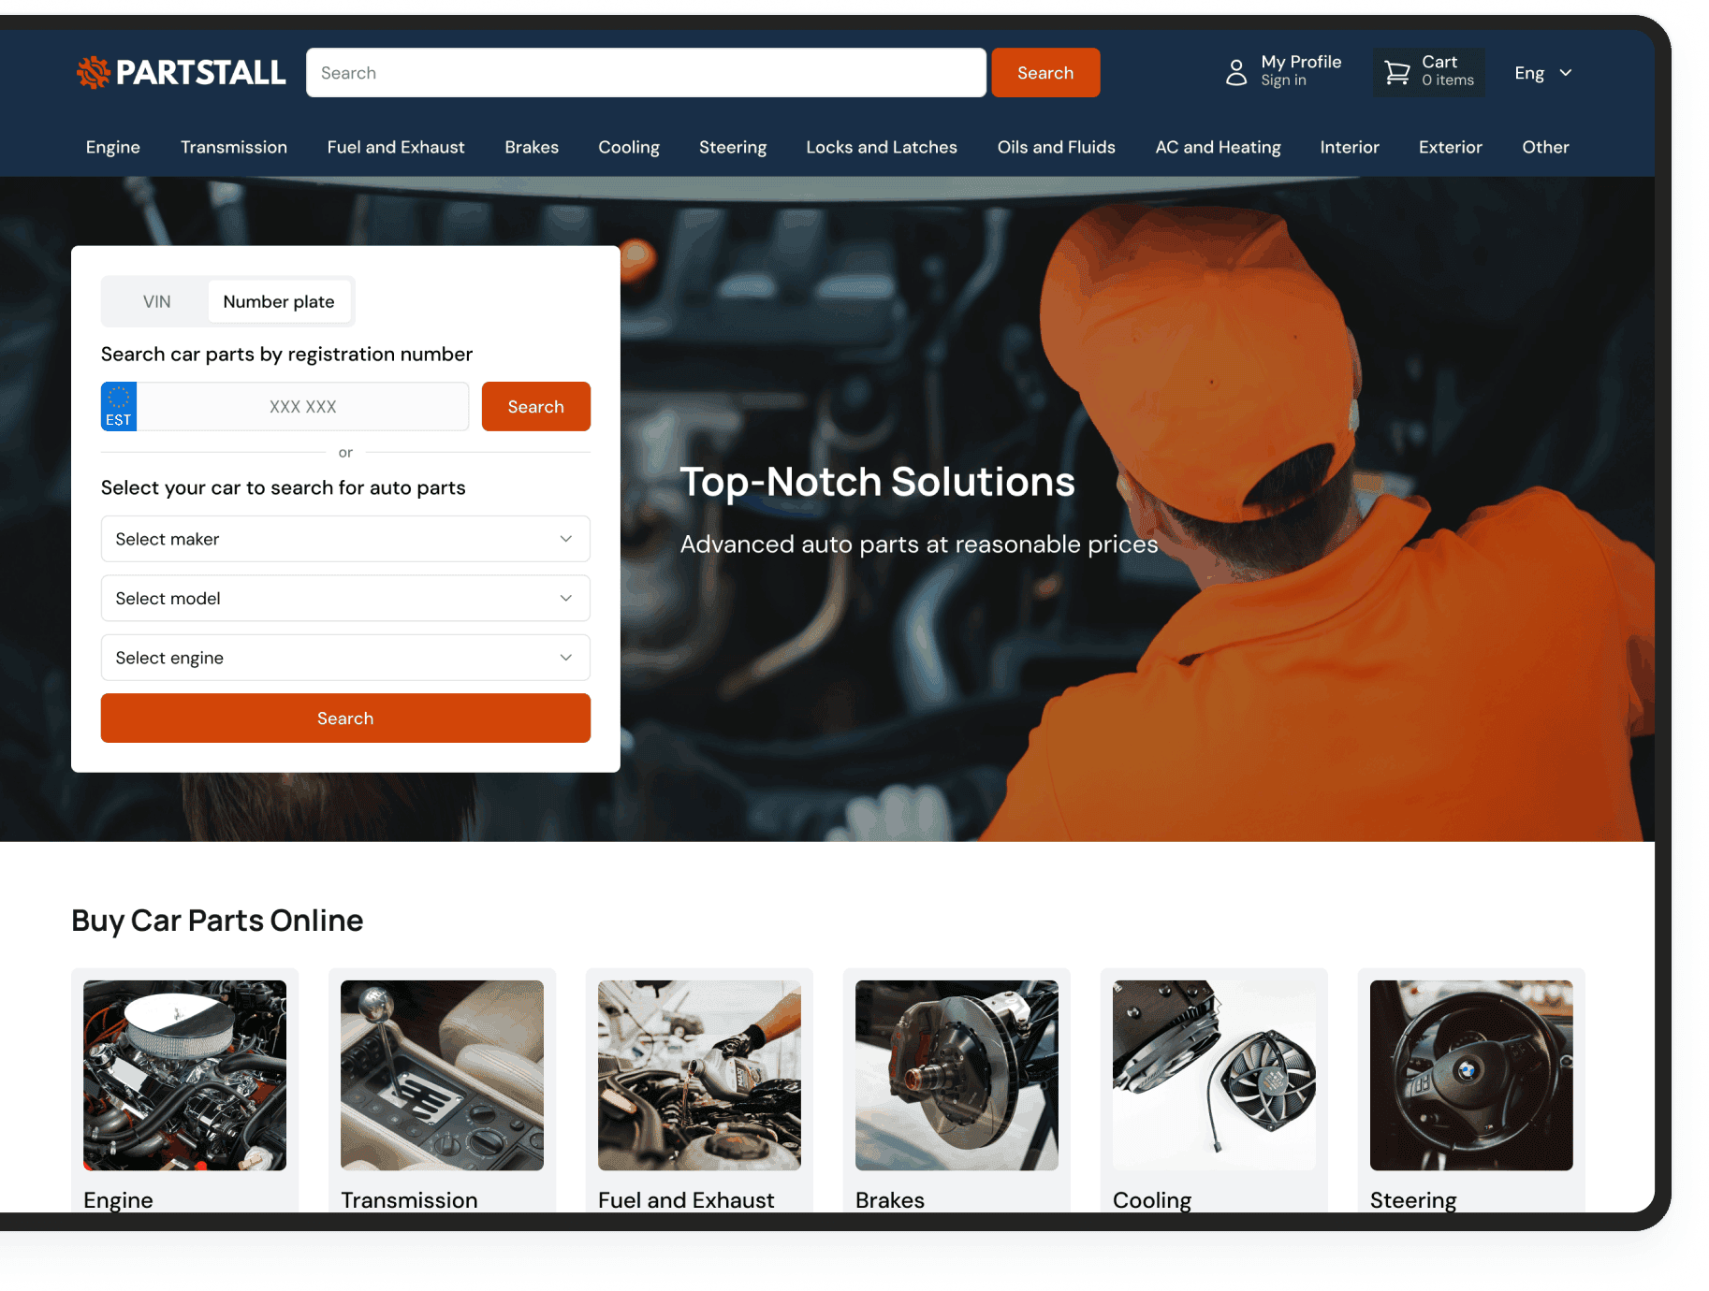Image resolution: width=1709 pixels, height=1291 pixels.
Task: Open Locks and Latches category
Action: pyautogui.click(x=882, y=147)
